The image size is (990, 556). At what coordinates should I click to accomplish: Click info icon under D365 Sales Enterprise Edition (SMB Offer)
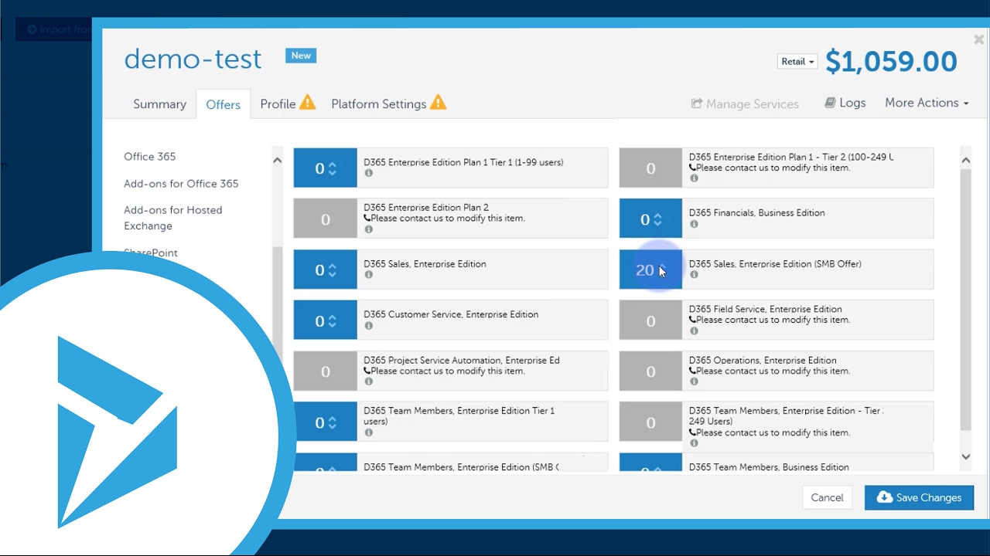(x=694, y=275)
